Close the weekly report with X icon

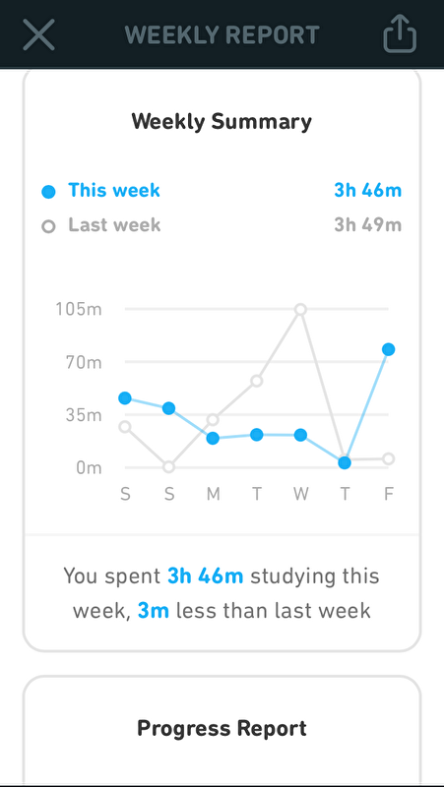pyautogui.click(x=38, y=34)
